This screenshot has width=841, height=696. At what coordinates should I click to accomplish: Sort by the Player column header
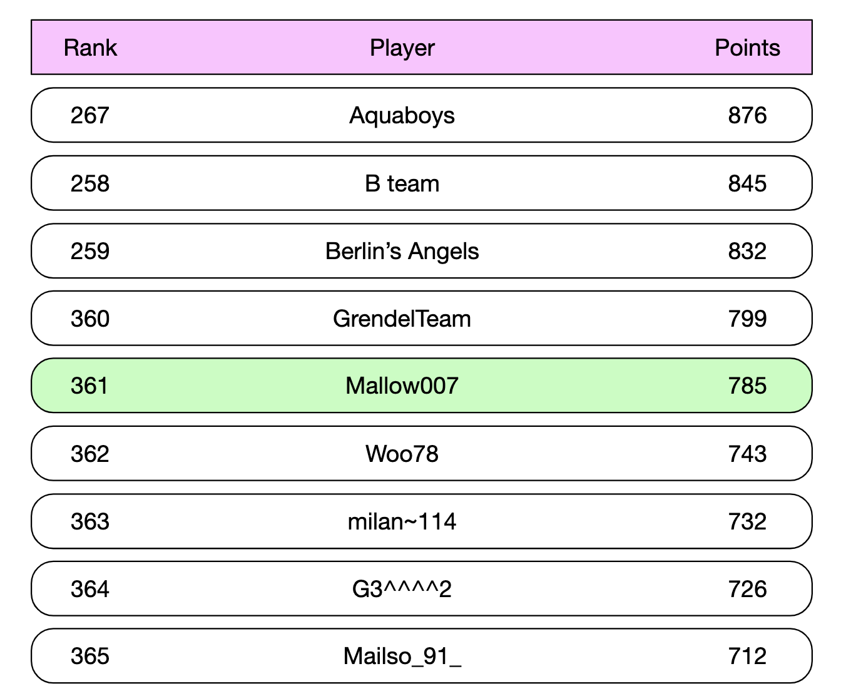coord(402,48)
